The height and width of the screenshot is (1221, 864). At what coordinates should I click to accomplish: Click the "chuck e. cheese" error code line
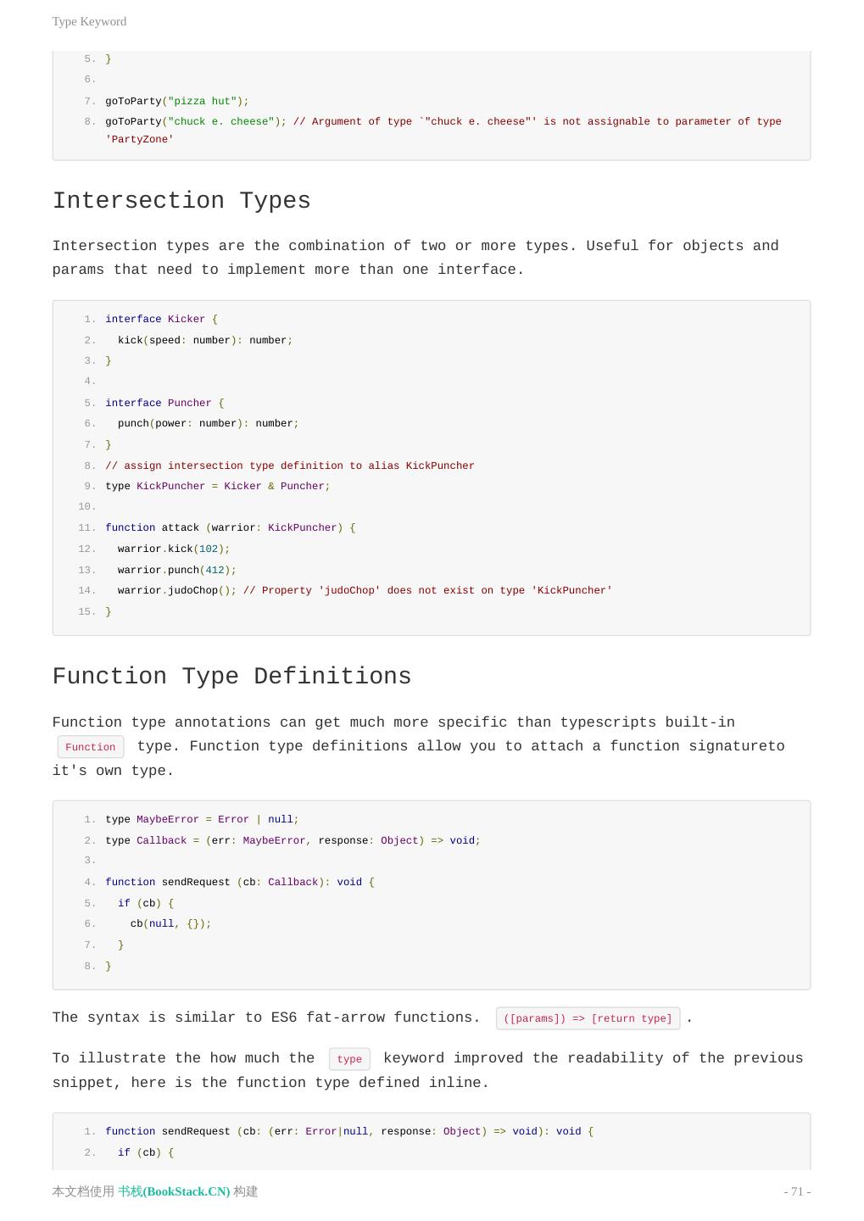tap(443, 121)
